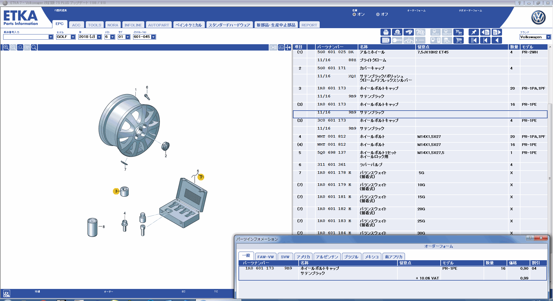The height and width of the screenshot is (301, 553).
Task: Click the single-bar previous group arrow
Action: pyautogui.click(x=485, y=40)
